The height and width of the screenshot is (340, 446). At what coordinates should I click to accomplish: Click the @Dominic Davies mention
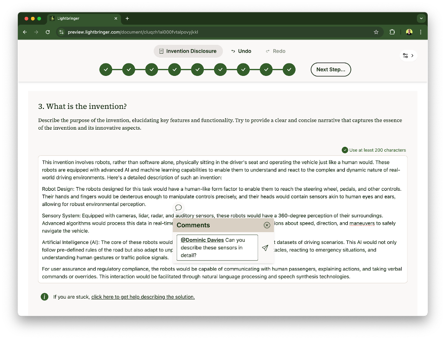(202, 240)
